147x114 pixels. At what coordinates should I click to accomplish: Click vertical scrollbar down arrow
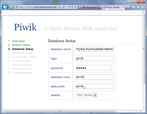144,108
